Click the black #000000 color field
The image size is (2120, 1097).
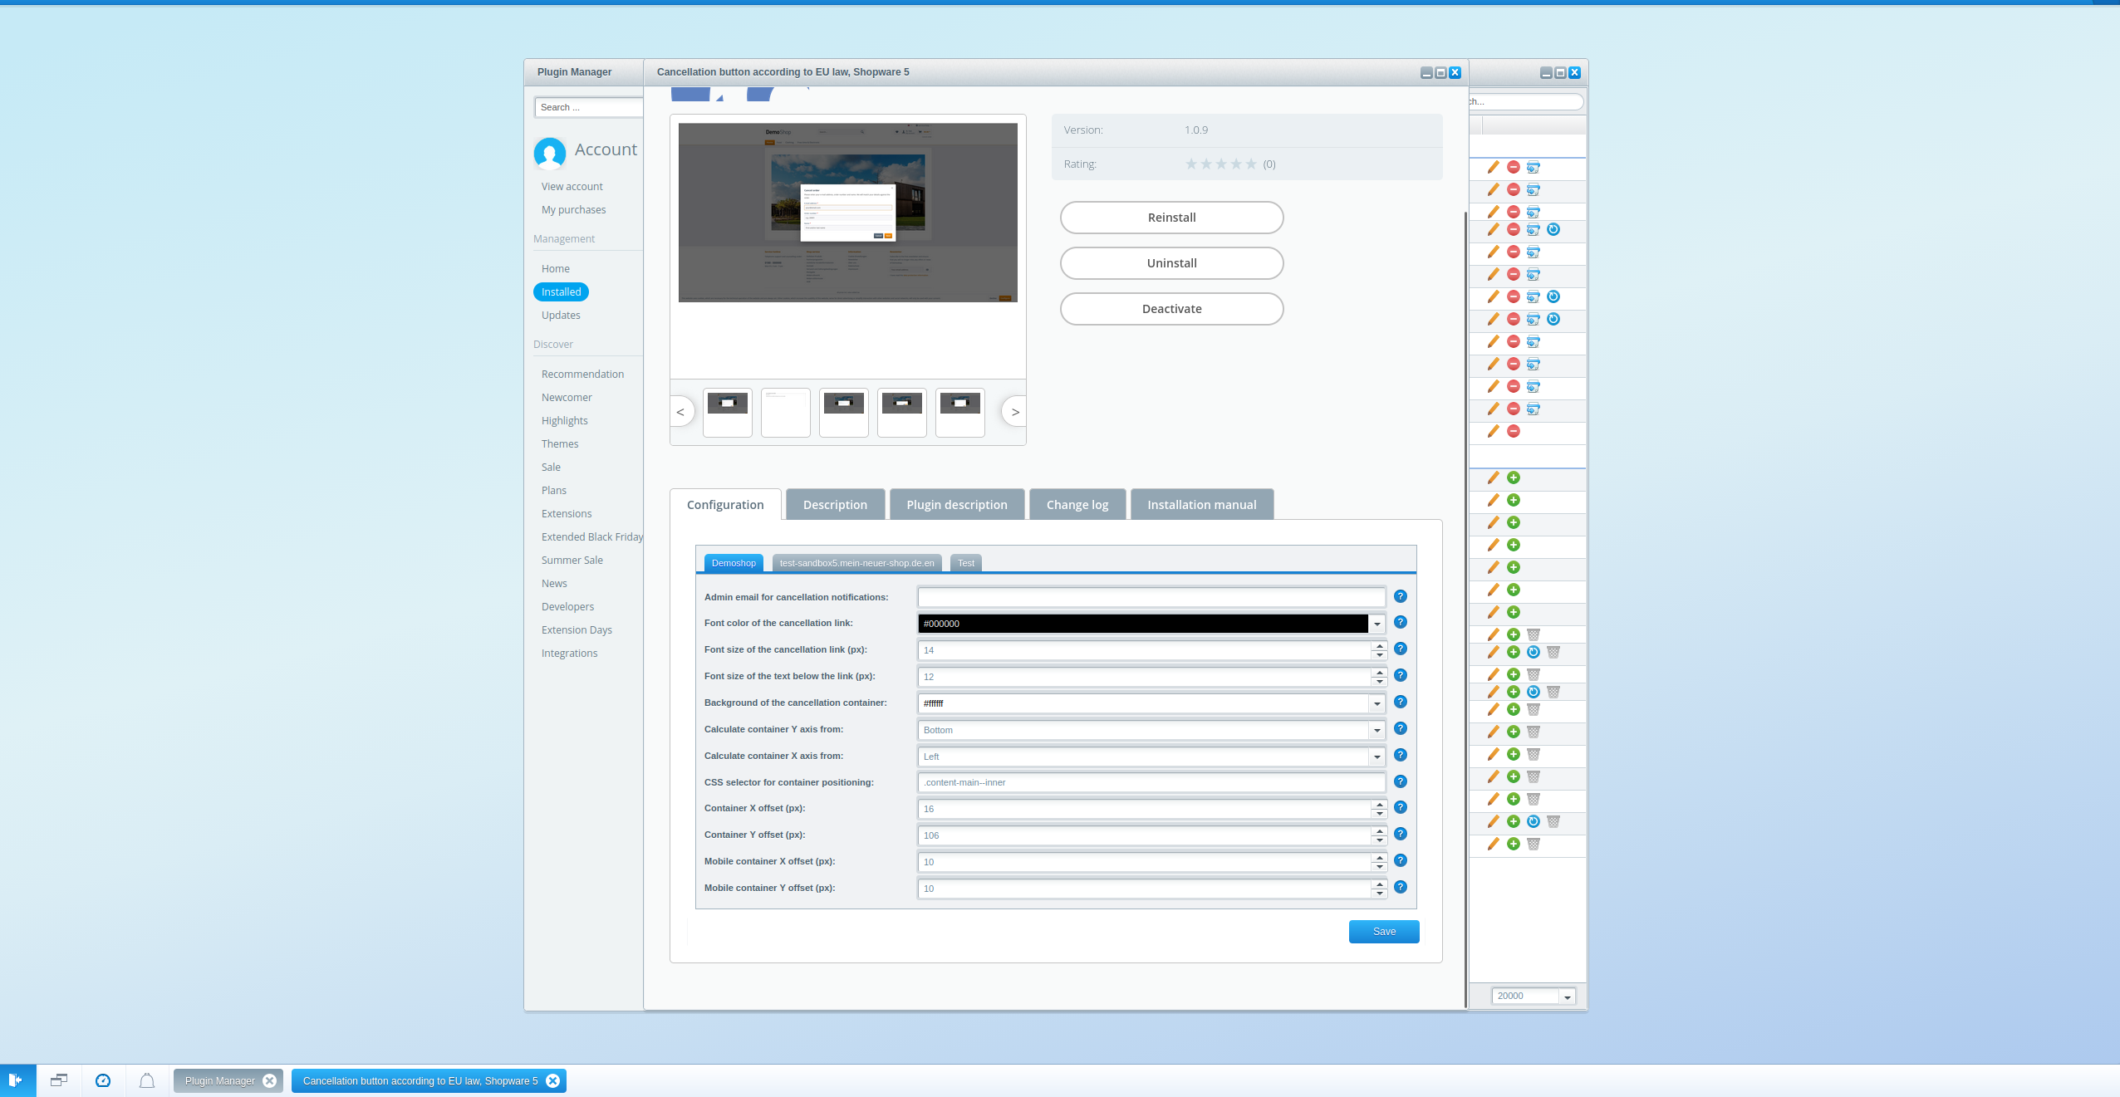(x=1143, y=624)
